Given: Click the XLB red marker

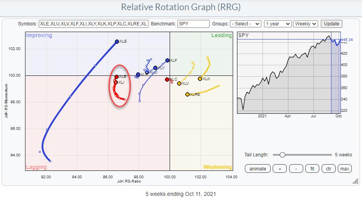Looking at the screenshot, I should pos(117,77).
